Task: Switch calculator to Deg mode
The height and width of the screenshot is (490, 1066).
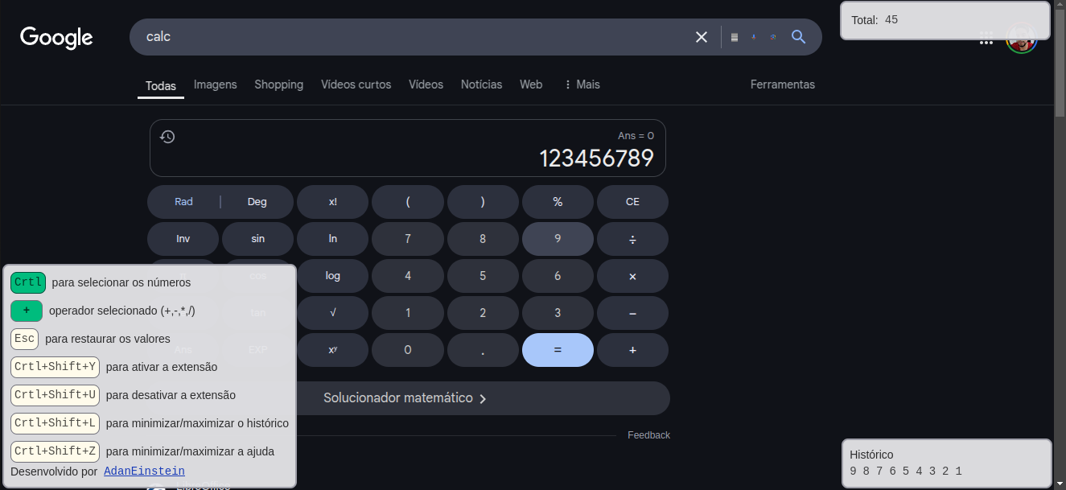Action: point(257,202)
